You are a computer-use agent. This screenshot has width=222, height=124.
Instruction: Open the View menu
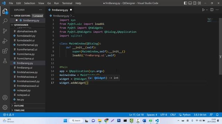(x=41, y=3)
